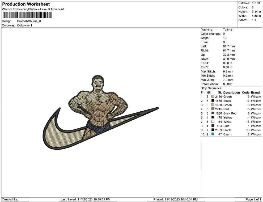Click the White swatch in stop 7
This screenshot has height=202, width=263.
click(x=213, y=121)
